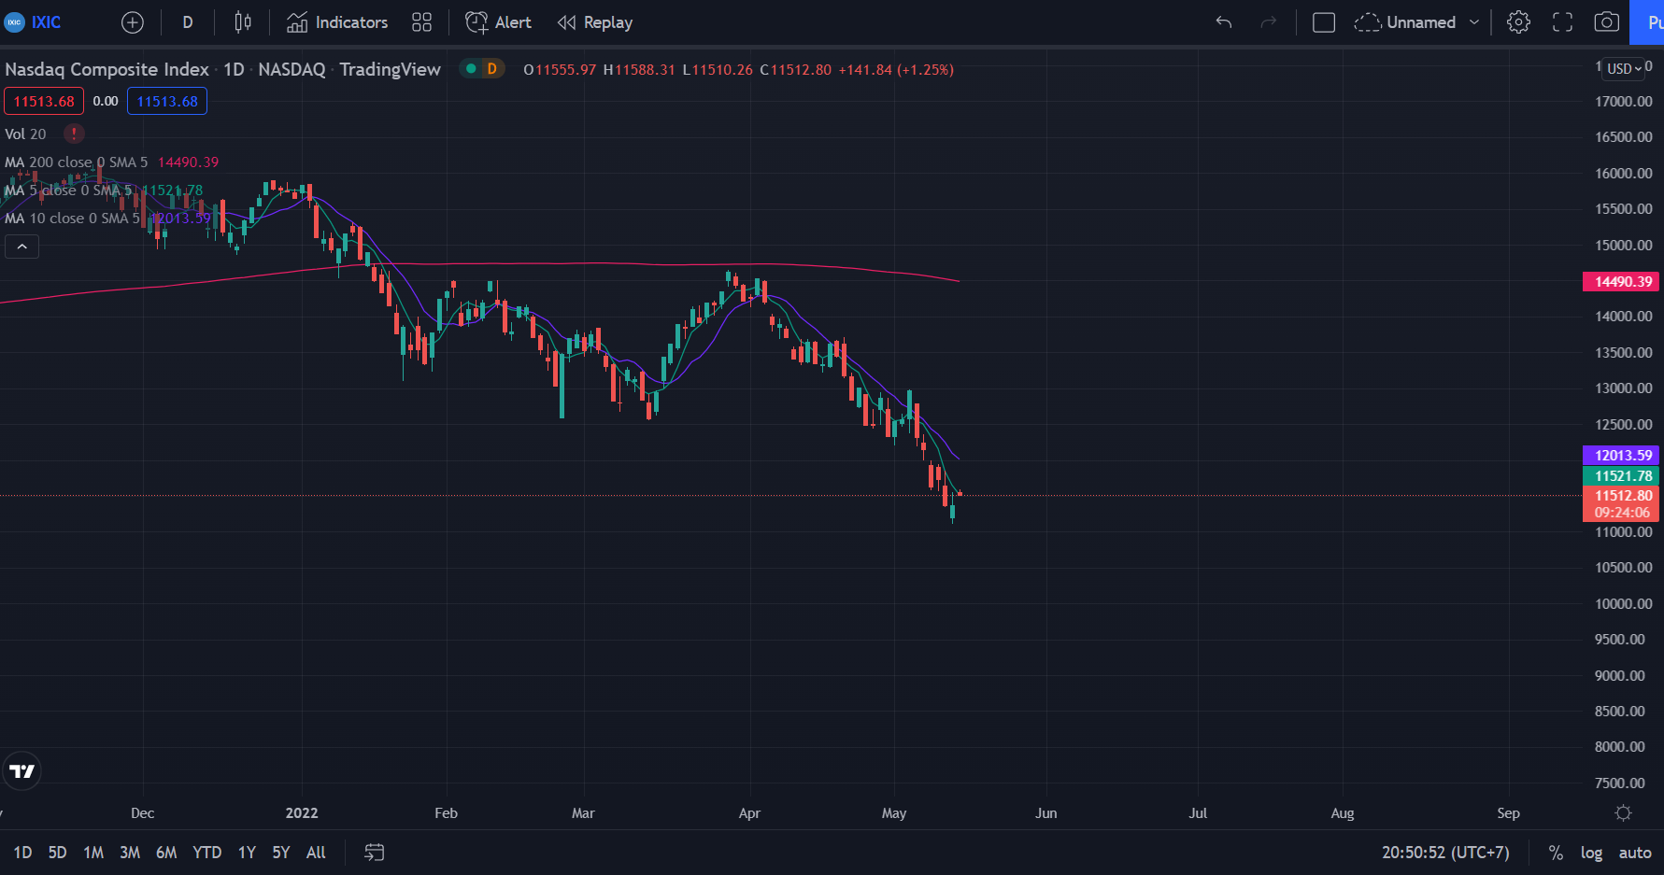Screen dimensions: 1664x875
Task: Set range to 6M
Action: [166, 853]
